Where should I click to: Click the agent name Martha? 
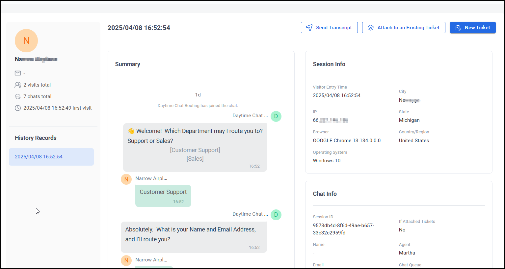point(407,253)
